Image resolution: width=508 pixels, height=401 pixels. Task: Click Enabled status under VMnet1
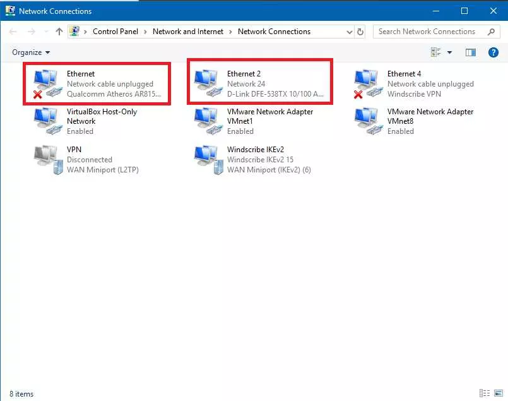click(240, 131)
